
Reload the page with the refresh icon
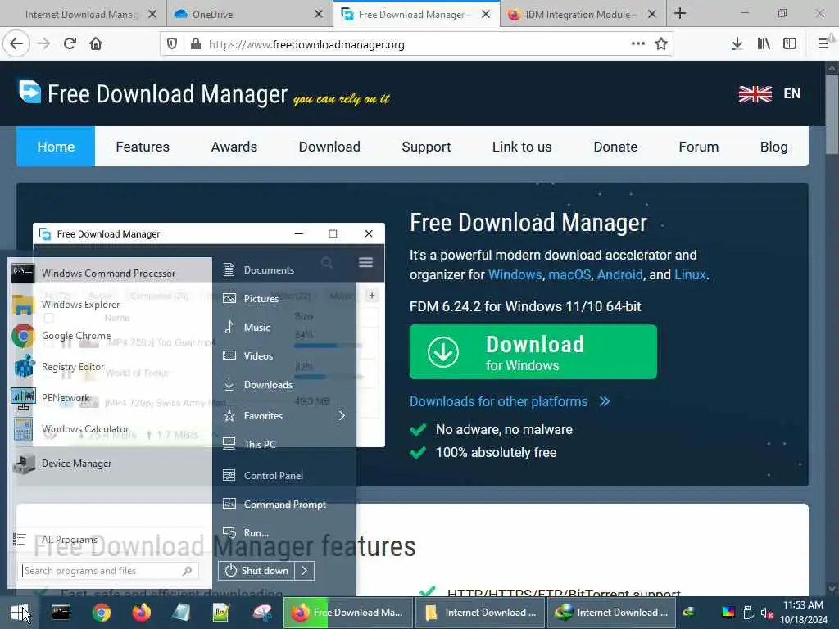pos(70,44)
